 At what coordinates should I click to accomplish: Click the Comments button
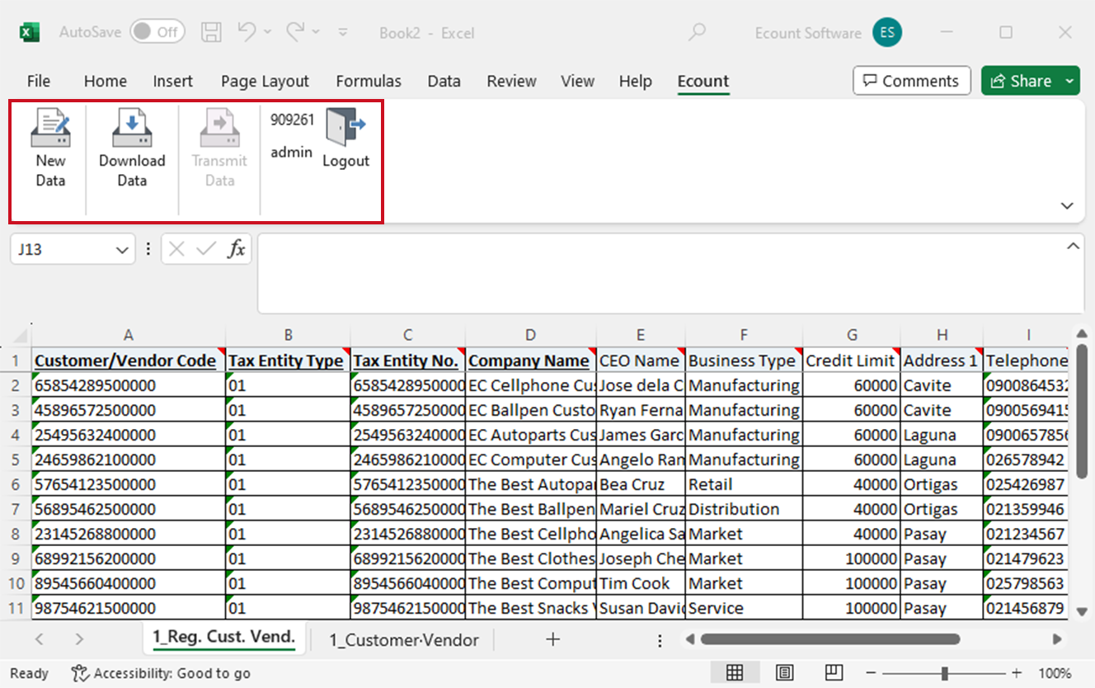[x=910, y=81]
